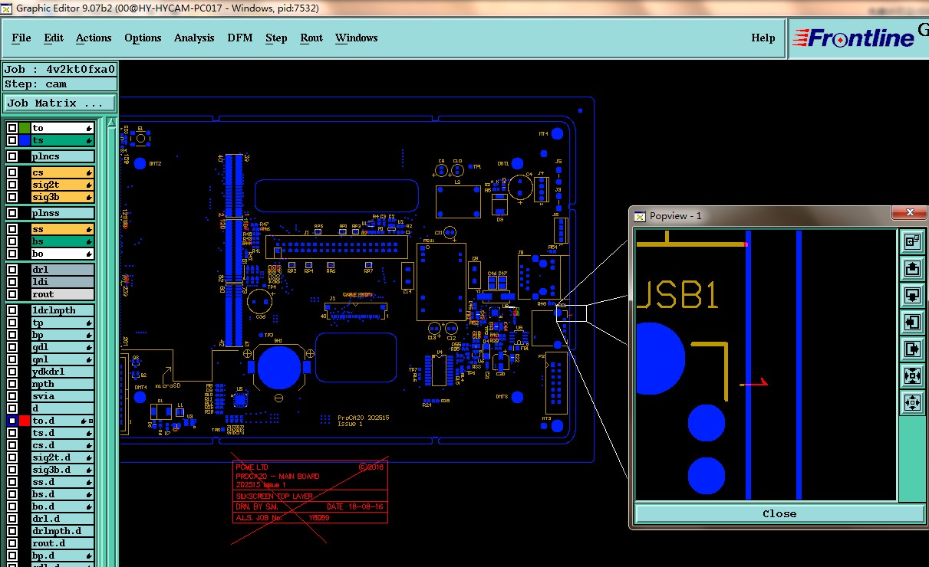Click feature-type icon on 'tp' layer row
The height and width of the screenshot is (567, 929).
point(89,323)
